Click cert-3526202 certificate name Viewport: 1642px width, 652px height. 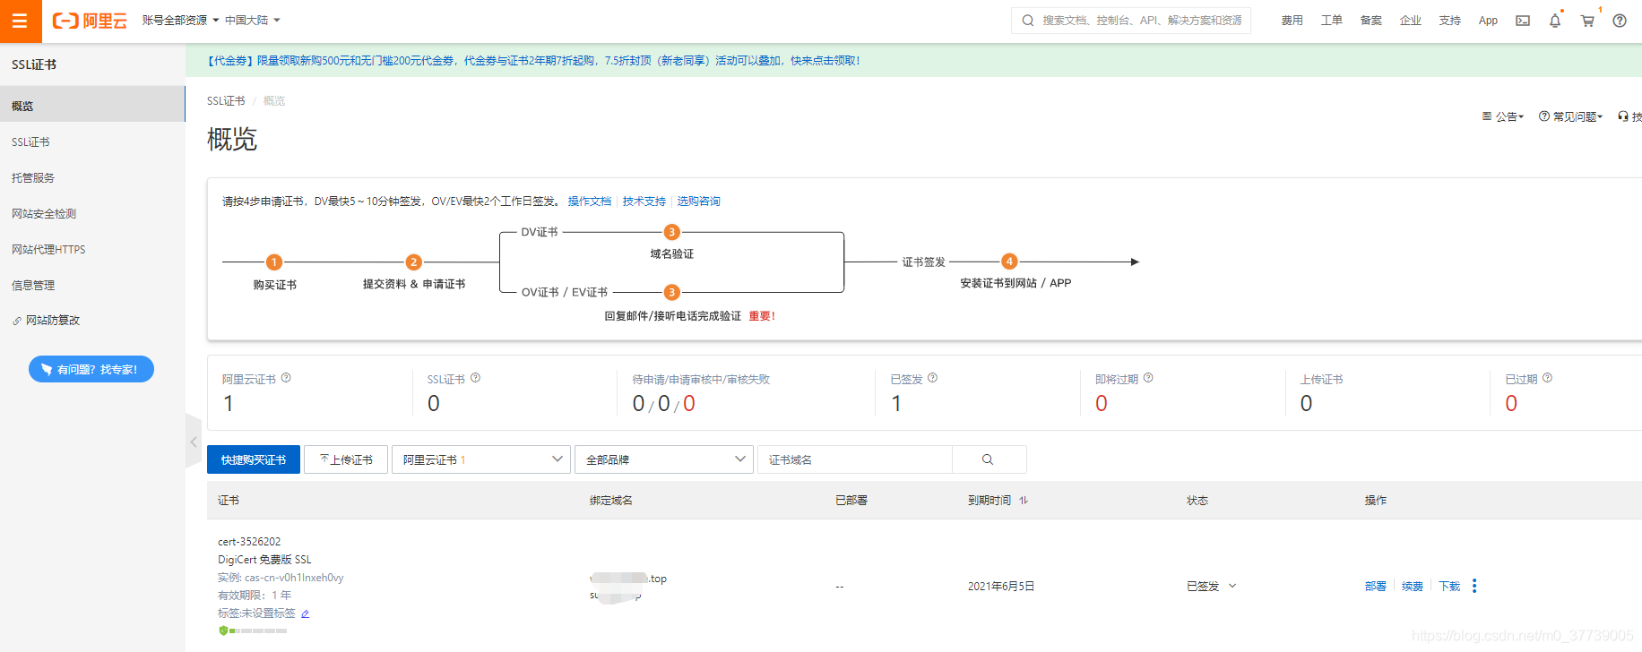click(249, 542)
